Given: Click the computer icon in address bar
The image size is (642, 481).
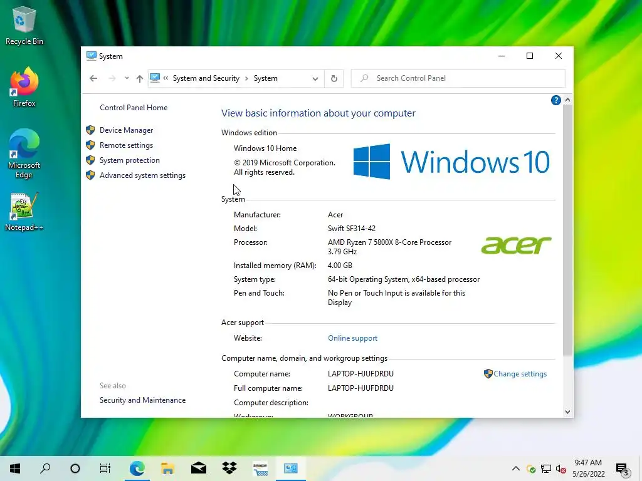Looking at the screenshot, I should pyautogui.click(x=155, y=78).
